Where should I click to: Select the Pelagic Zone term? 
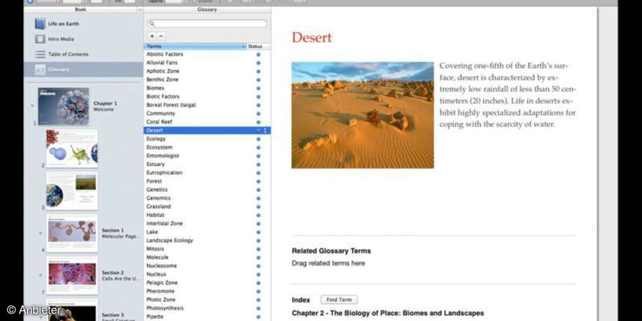162,282
